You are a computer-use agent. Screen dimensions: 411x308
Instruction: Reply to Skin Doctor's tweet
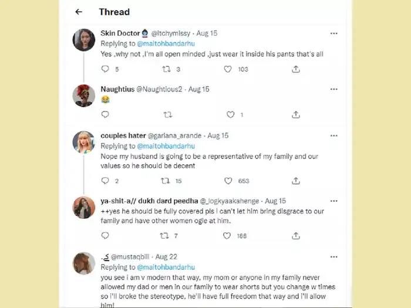pyautogui.click(x=105, y=69)
